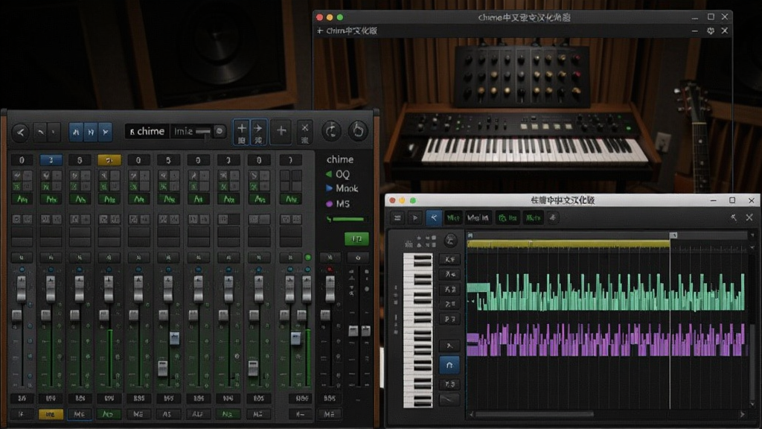Viewport: 762px width, 429px height.
Task: Open second white-text tab in piano roll toolbar
Action: 478,218
